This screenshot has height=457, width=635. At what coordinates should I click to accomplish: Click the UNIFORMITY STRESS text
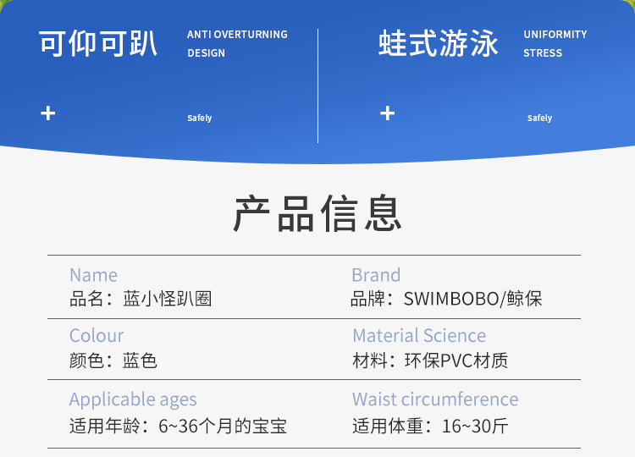(x=555, y=44)
